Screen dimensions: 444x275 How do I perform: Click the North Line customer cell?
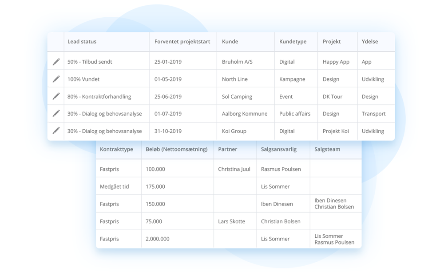pyautogui.click(x=246, y=79)
